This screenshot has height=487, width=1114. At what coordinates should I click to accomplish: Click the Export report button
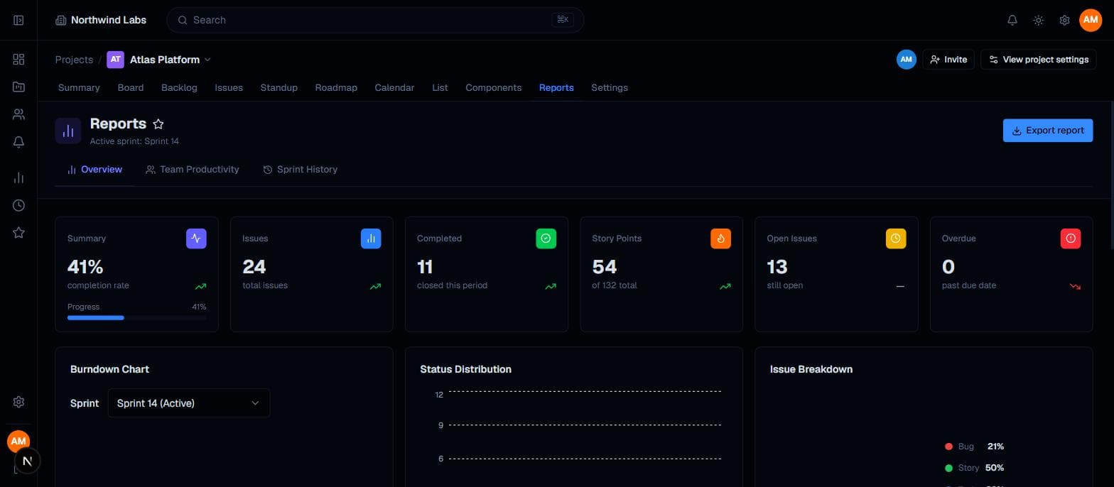[1048, 131]
